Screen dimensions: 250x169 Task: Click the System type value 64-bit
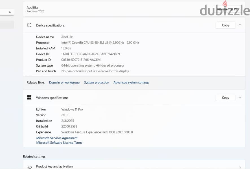93,65
